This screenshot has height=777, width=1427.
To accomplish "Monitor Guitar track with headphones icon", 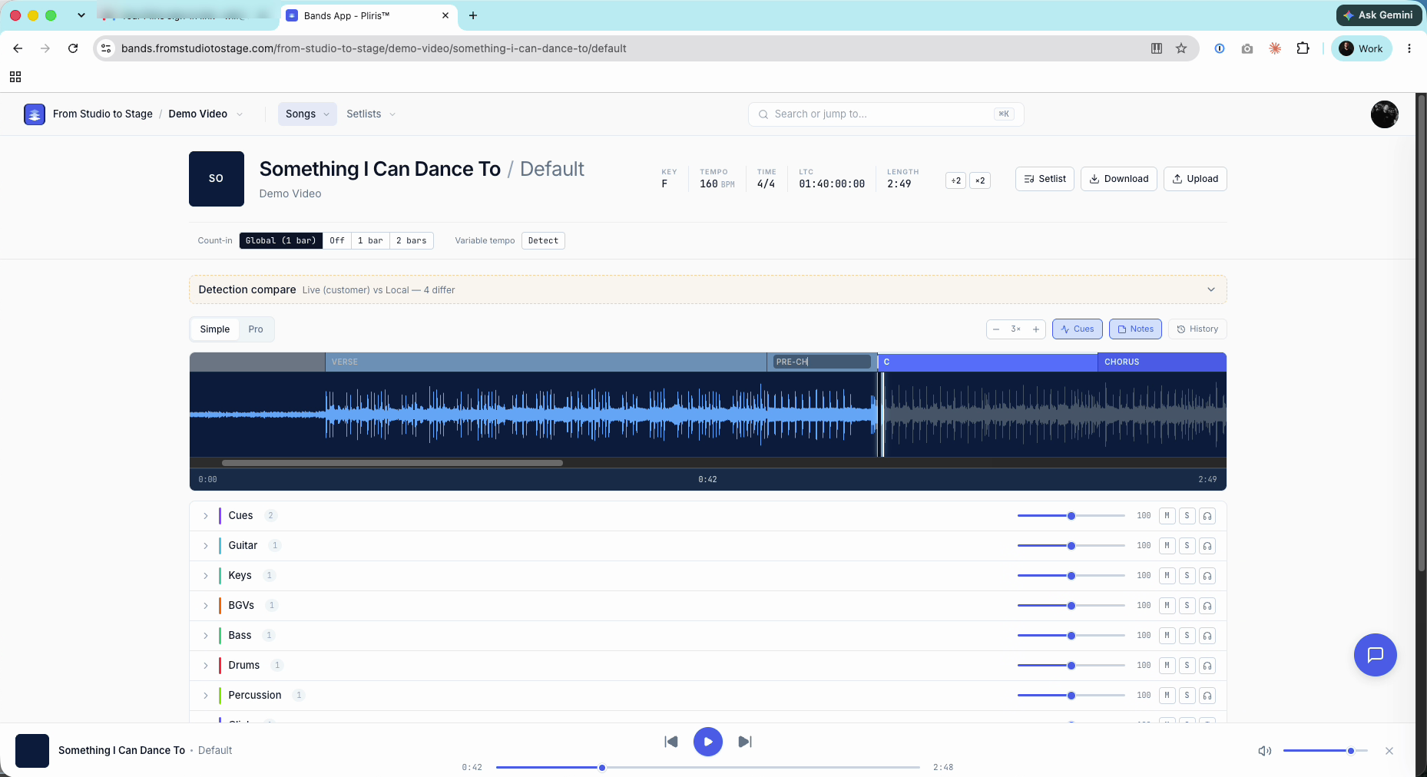I will point(1207,546).
